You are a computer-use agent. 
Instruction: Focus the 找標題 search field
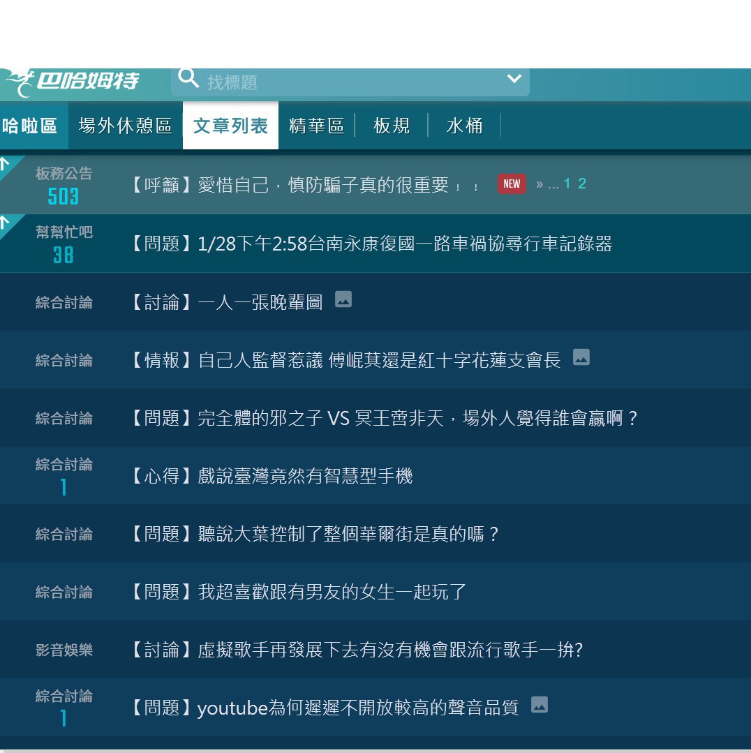click(350, 82)
